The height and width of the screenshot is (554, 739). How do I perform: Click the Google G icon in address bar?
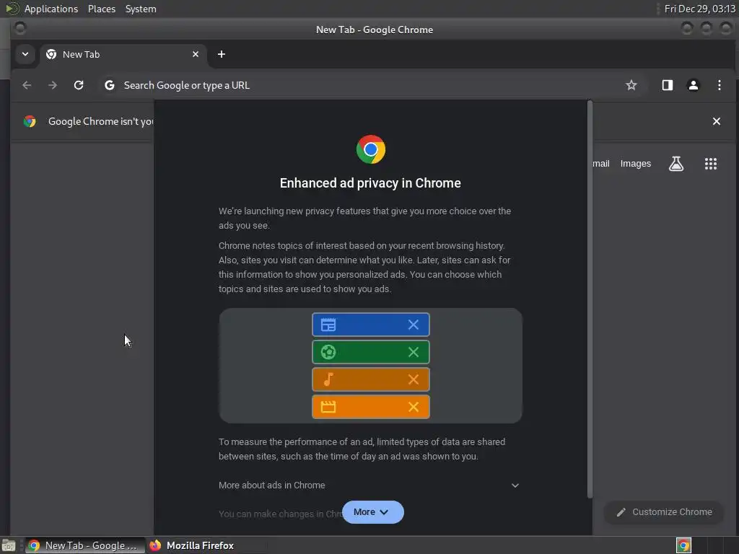coord(110,85)
